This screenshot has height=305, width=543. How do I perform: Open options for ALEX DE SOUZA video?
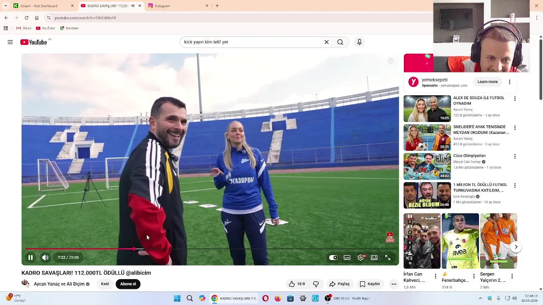coord(515,99)
